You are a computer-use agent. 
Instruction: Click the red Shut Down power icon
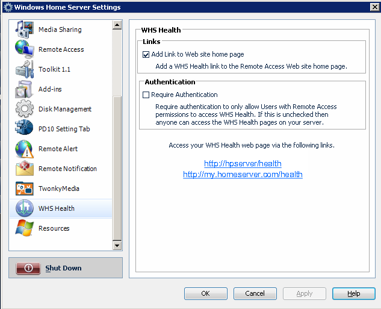pos(28,268)
